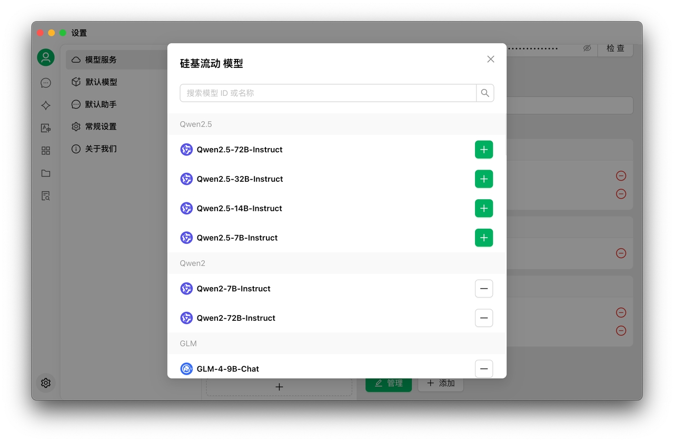
Task: Remove the Qwen2-7B-Instruct model
Action: click(484, 289)
